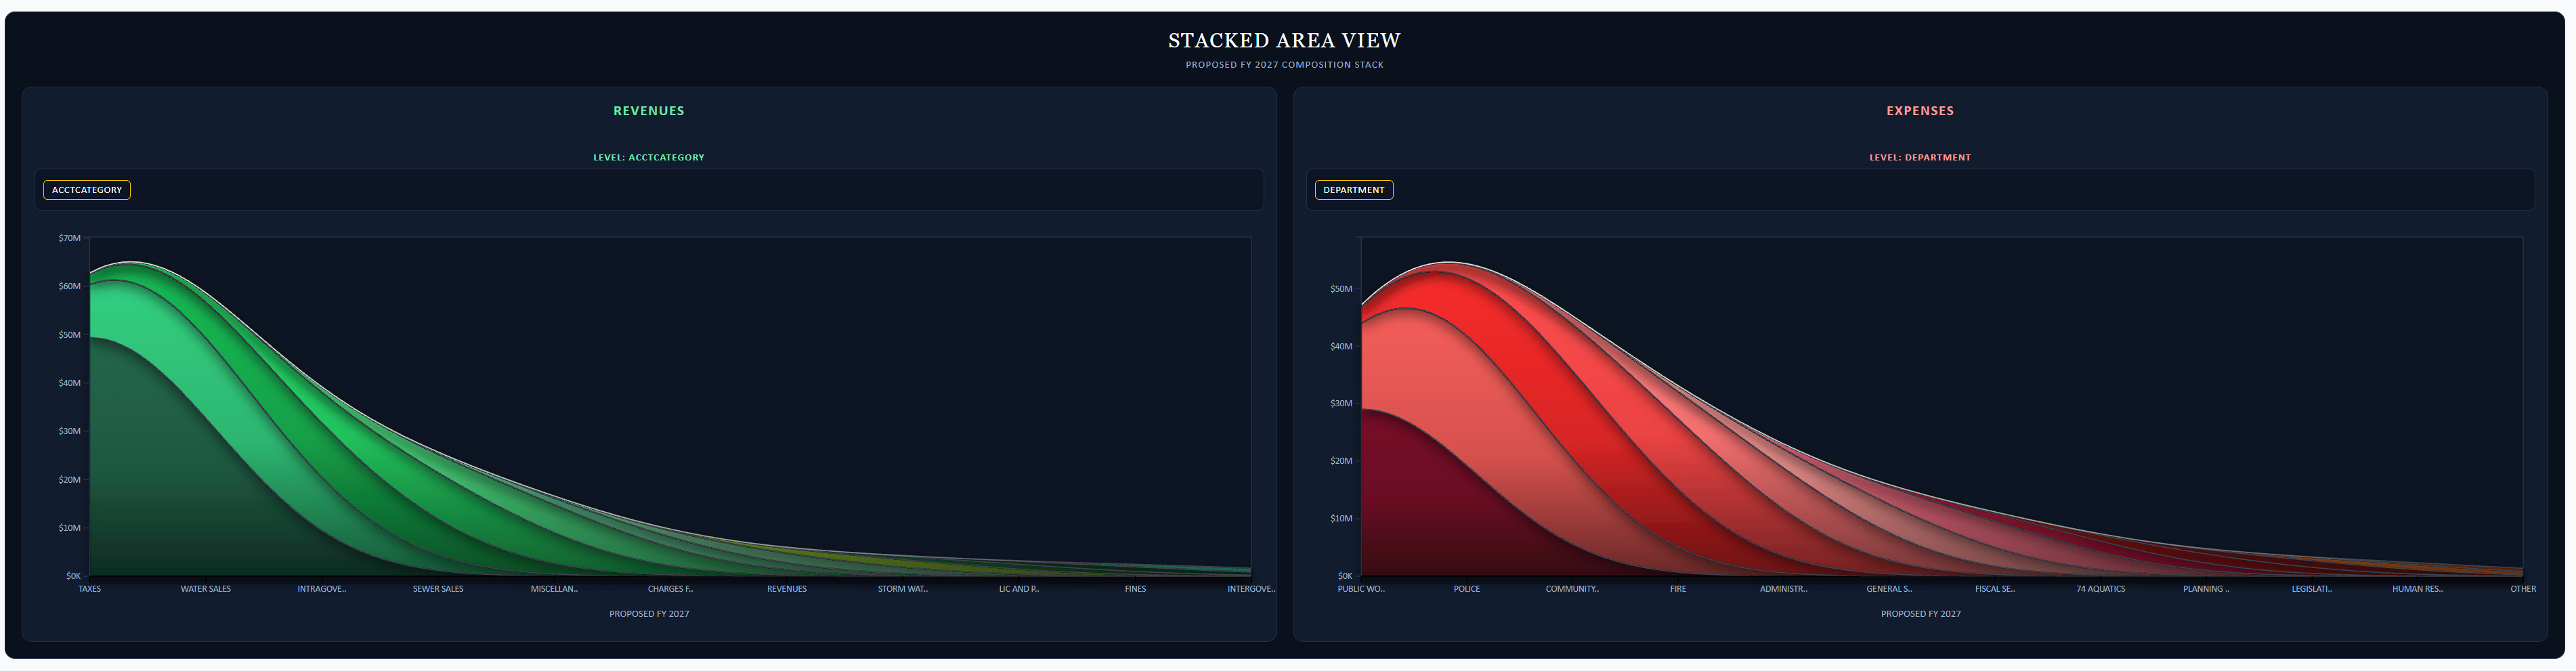Click the $70M revenue axis tick
The image size is (2576, 671).
coord(70,238)
